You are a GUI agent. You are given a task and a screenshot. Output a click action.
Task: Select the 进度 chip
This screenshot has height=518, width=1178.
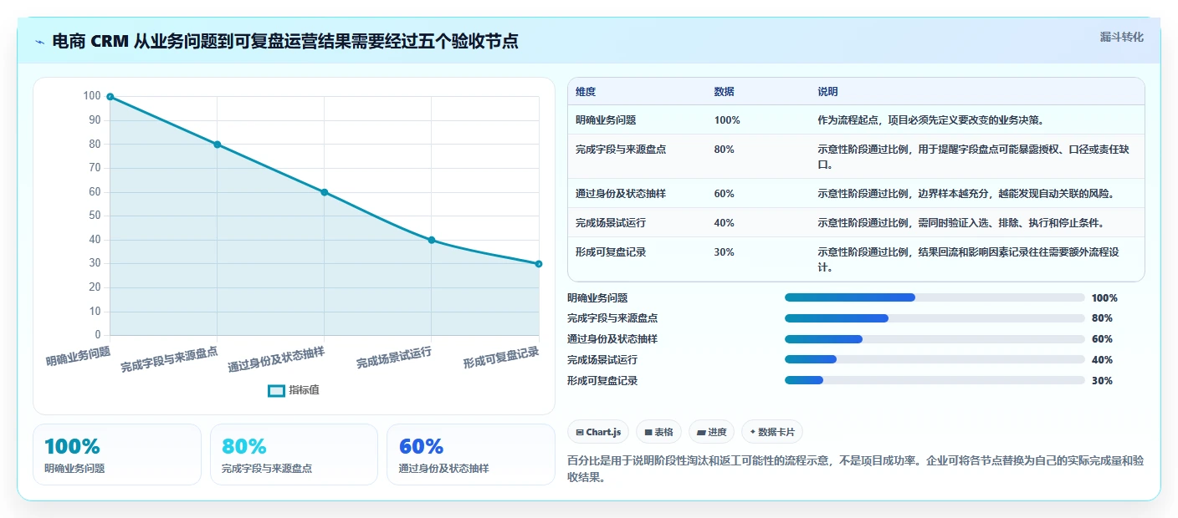click(x=711, y=432)
